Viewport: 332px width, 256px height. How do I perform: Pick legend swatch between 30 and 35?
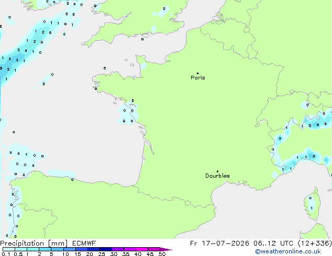(x=118, y=249)
